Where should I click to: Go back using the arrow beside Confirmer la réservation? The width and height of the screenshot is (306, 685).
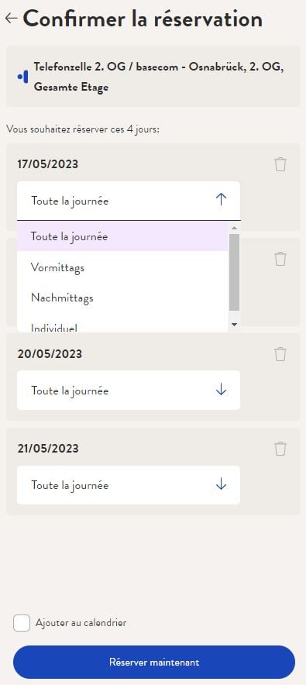coord(11,18)
